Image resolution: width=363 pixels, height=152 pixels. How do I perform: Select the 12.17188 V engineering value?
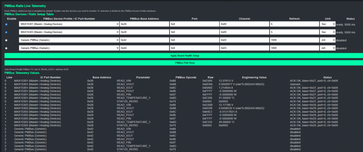point(227,105)
